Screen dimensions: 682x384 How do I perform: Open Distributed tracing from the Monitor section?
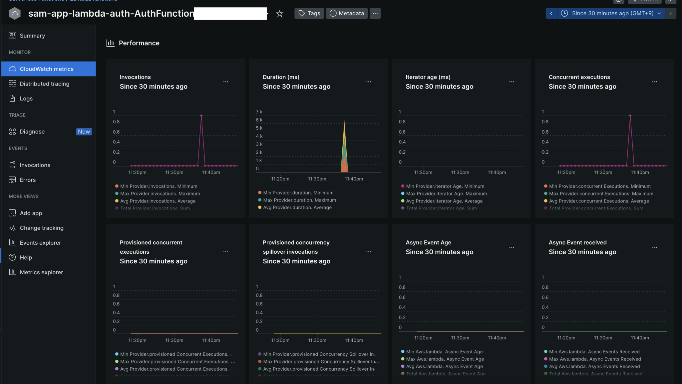pos(44,83)
